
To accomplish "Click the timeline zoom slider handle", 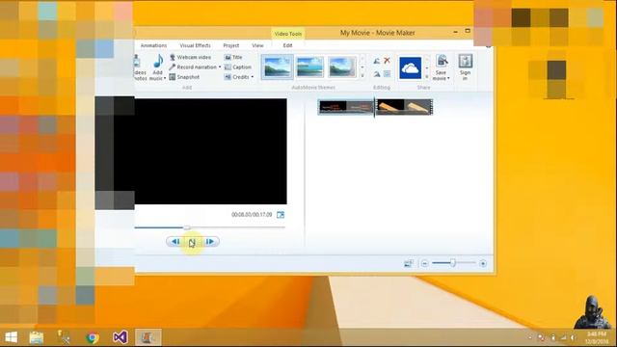I will pos(453,263).
